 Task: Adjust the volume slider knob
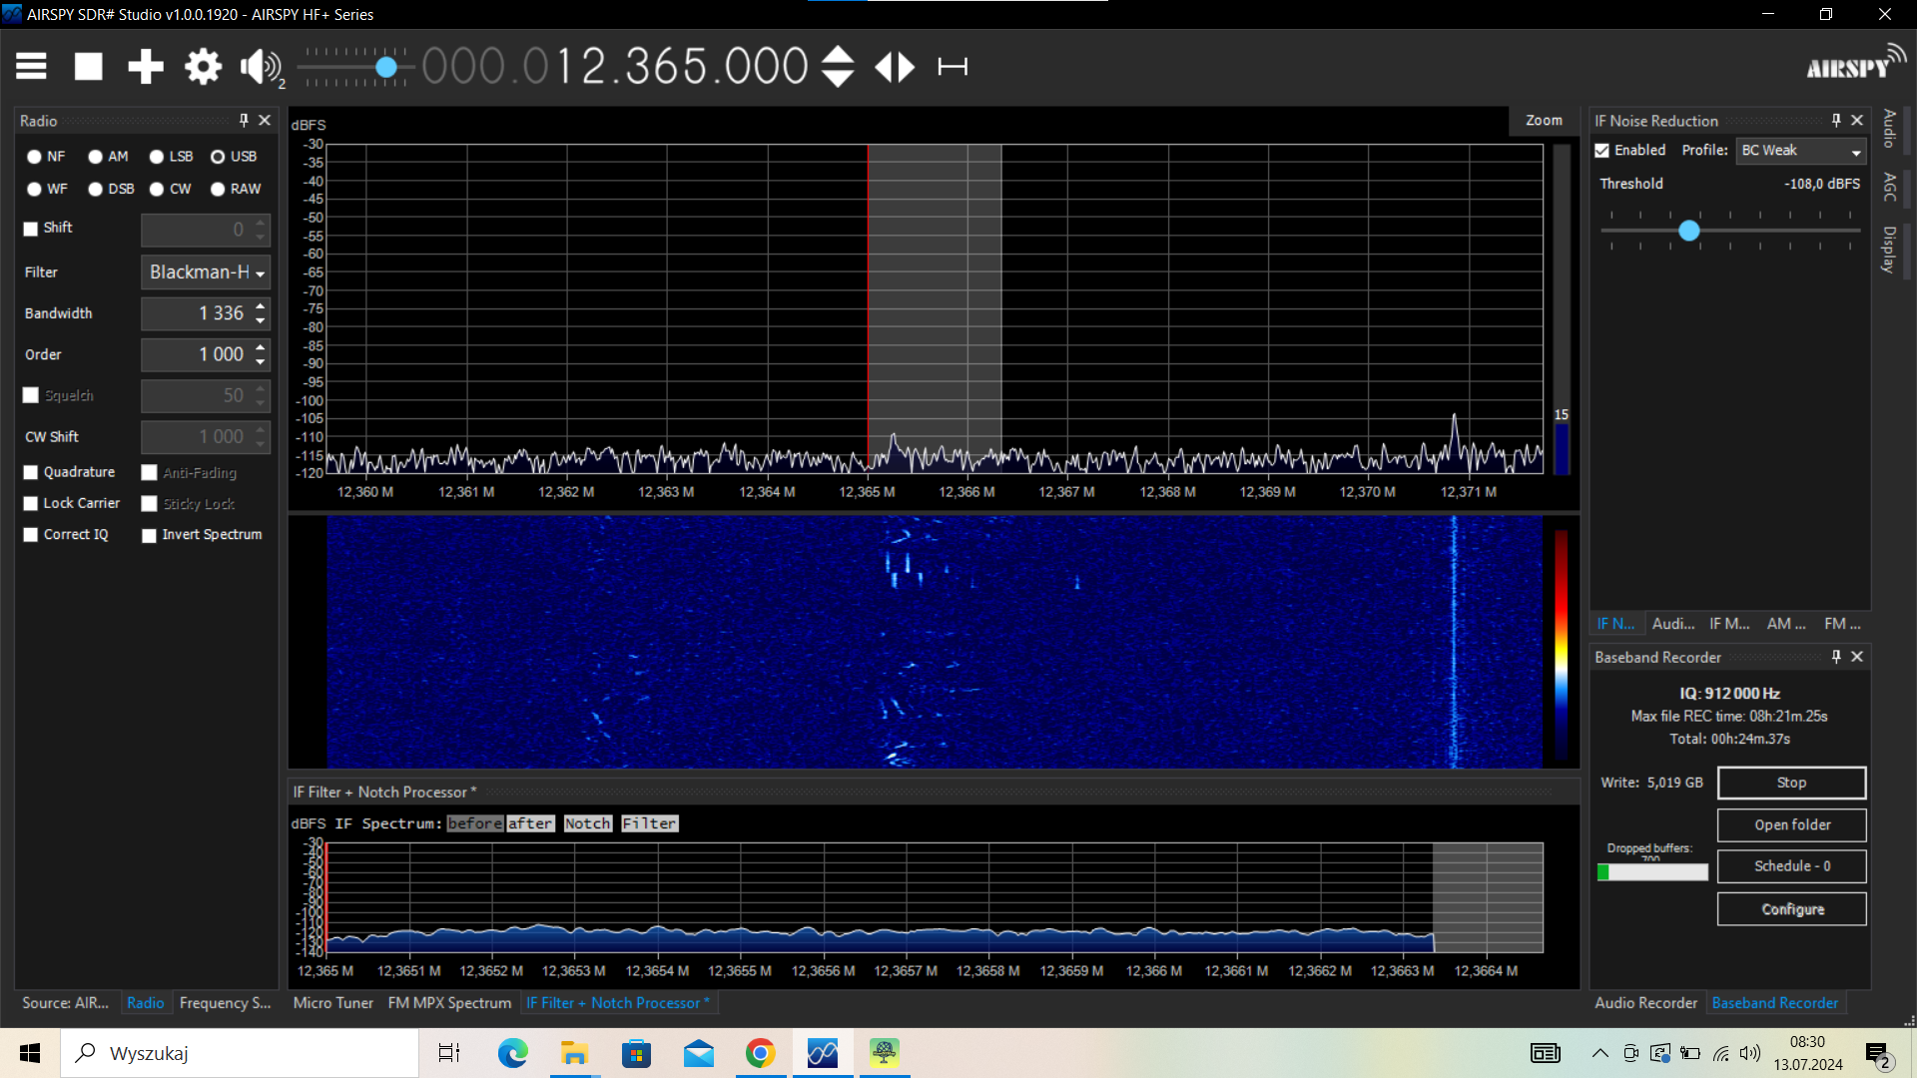386,67
